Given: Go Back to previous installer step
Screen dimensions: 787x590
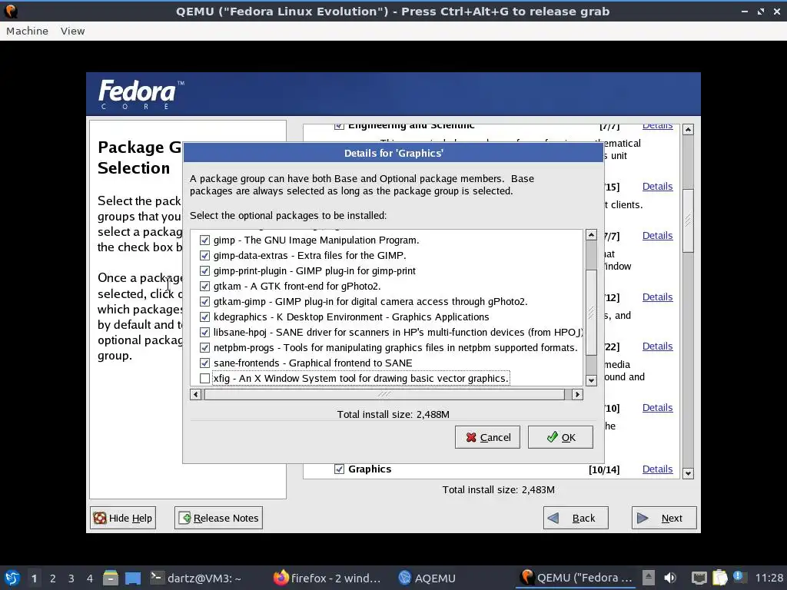Looking at the screenshot, I should 576,518.
